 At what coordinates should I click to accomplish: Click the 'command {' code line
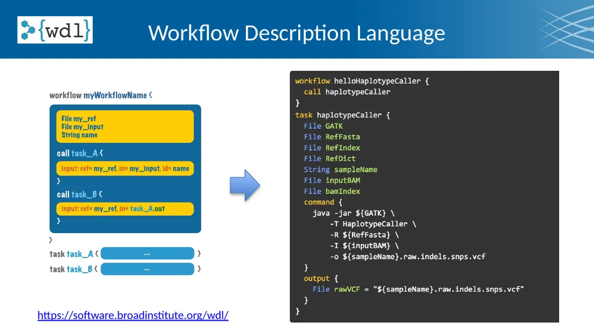click(323, 202)
